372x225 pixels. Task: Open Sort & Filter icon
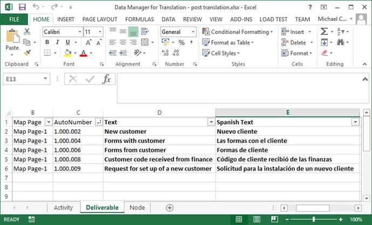click(x=341, y=31)
